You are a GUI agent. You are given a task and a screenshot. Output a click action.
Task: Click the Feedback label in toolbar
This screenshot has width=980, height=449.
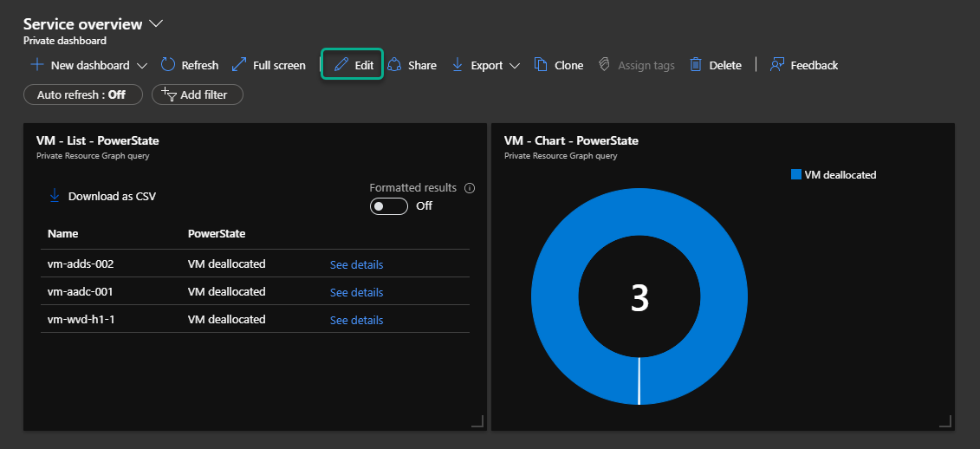click(815, 66)
